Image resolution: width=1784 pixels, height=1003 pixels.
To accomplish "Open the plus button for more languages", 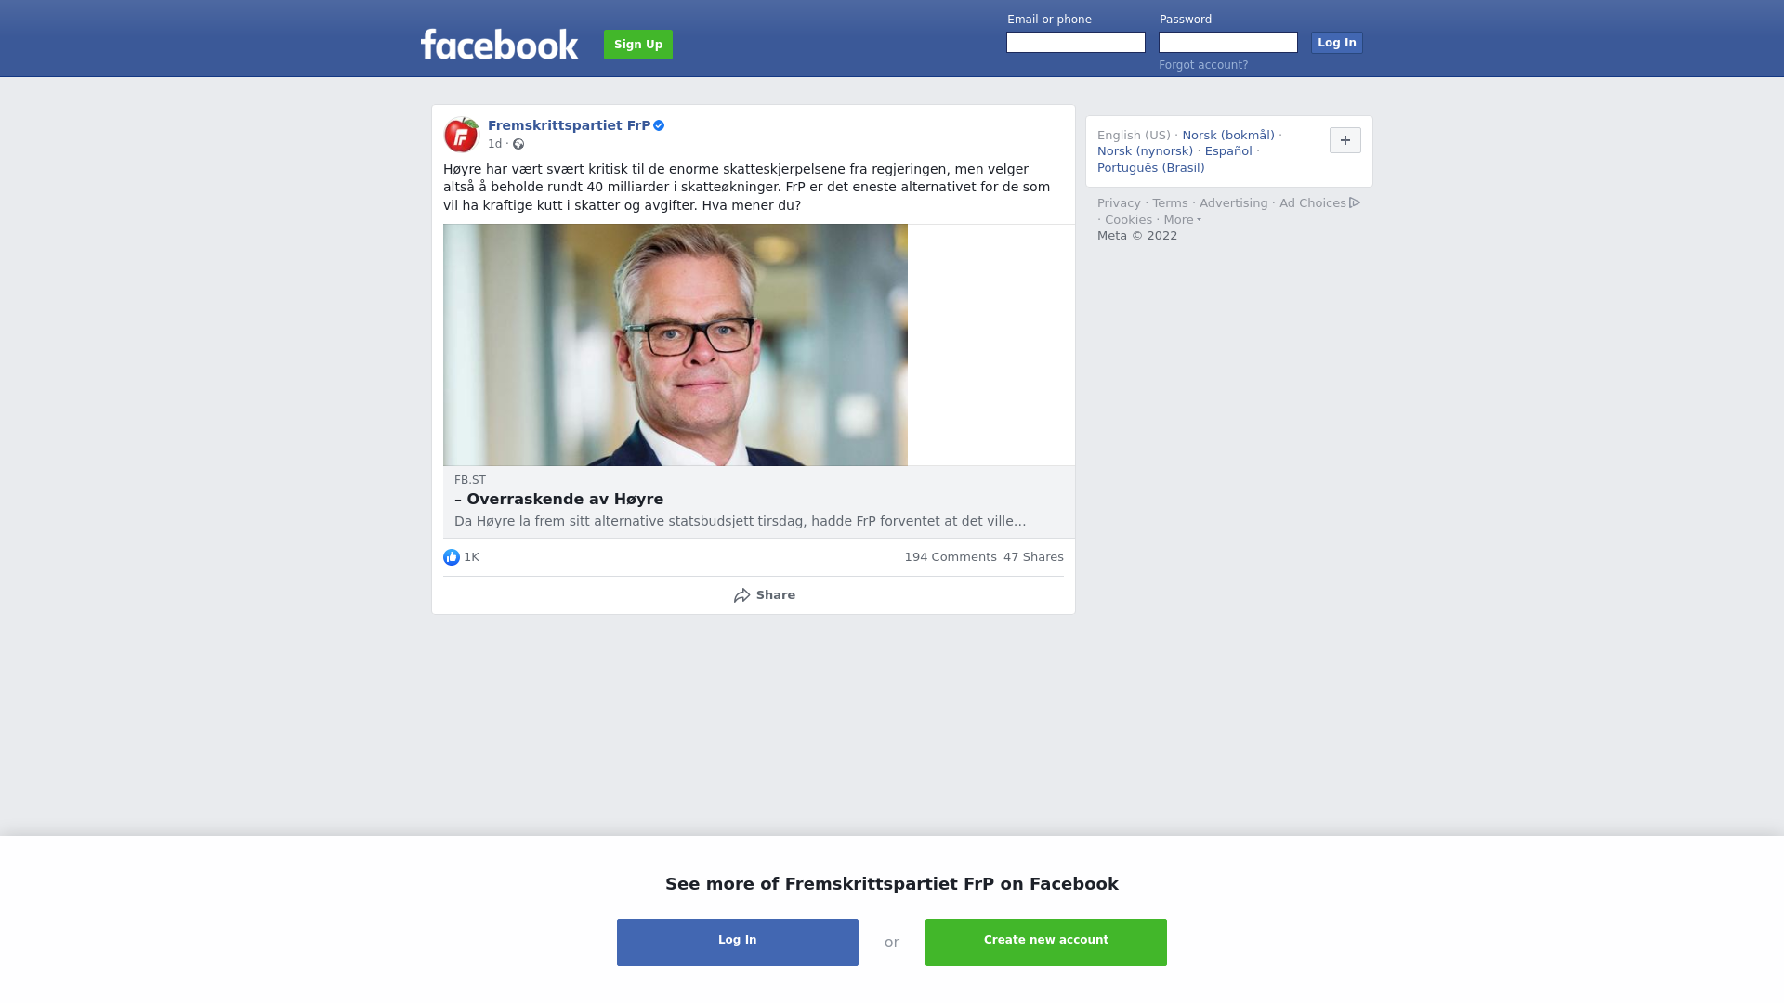I will (1345, 140).
